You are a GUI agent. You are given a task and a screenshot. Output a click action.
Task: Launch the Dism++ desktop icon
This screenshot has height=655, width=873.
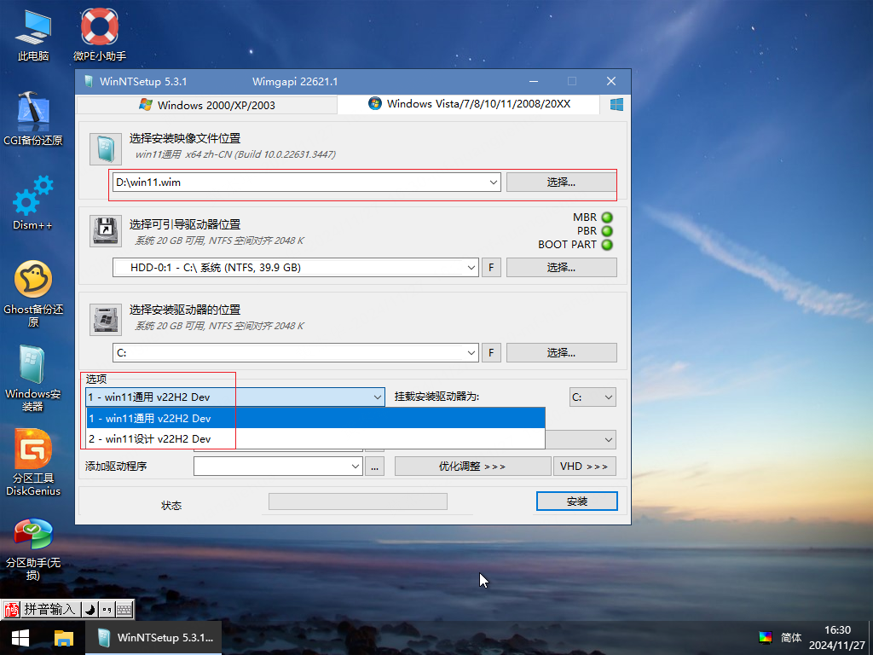tap(33, 203)
